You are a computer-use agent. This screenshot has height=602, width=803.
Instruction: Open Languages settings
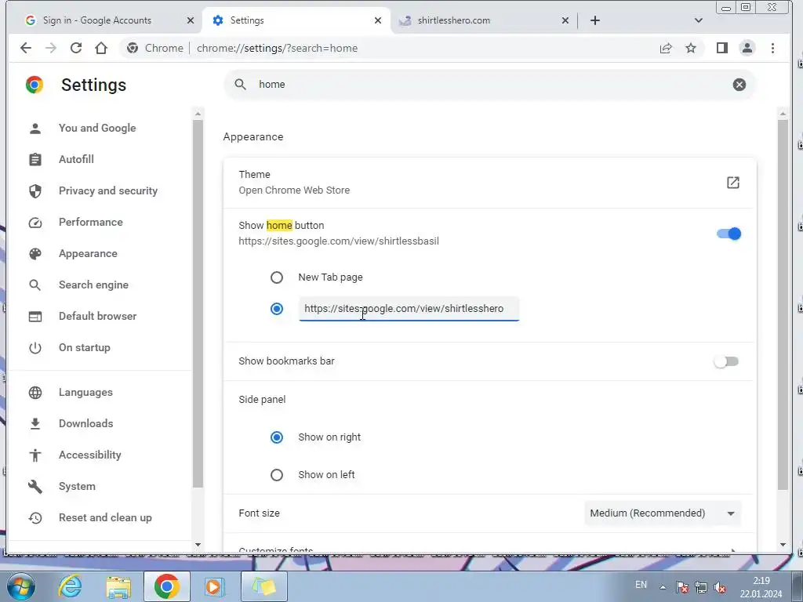[85, 392]
